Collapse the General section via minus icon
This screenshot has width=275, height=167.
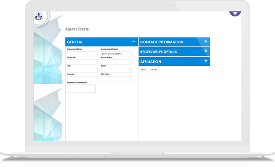tap(134, 41)
